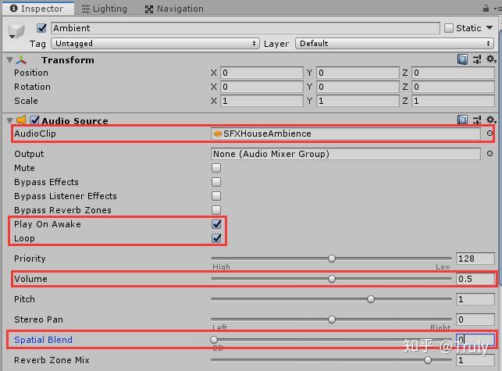Click the Play On Awake property label
This screenshot has width=502, height=371.
(x=48, y=224)
